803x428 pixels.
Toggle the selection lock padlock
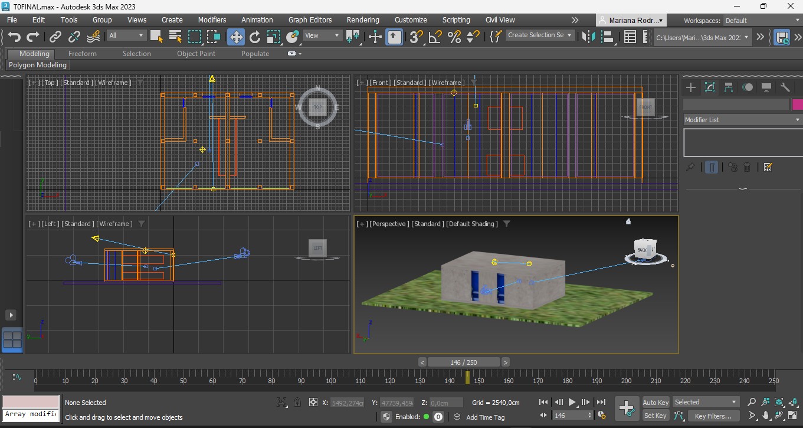[x=297, y=403]
